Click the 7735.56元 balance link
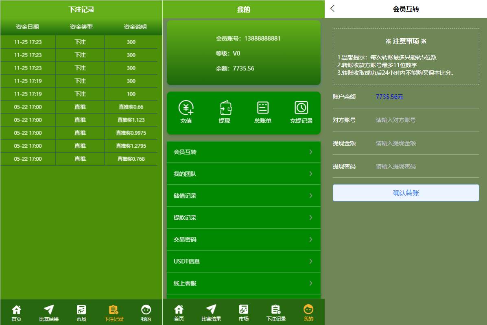487x325 pixels. (389, 97)
